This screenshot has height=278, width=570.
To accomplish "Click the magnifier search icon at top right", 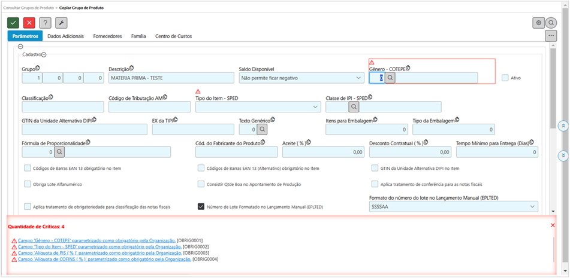I will 551,23.
